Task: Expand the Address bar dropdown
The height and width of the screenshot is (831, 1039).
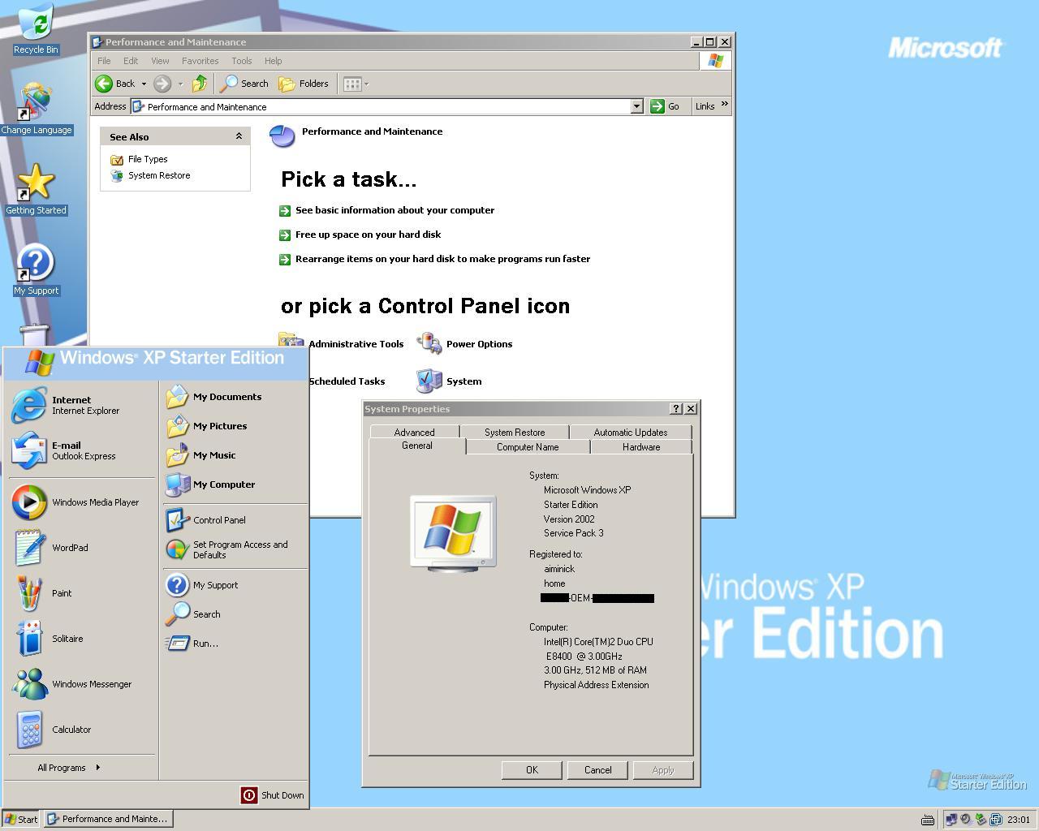Action: (636, 106)
